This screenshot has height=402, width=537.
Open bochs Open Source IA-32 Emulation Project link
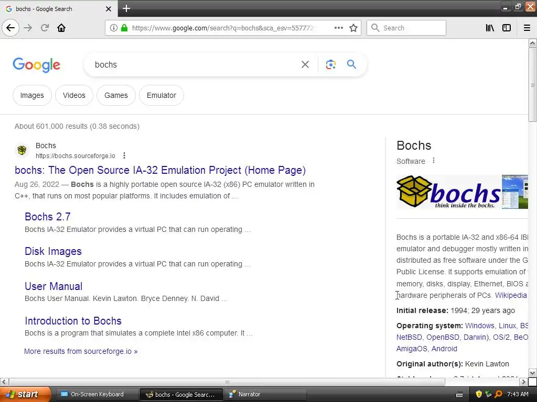coord(160,170)
